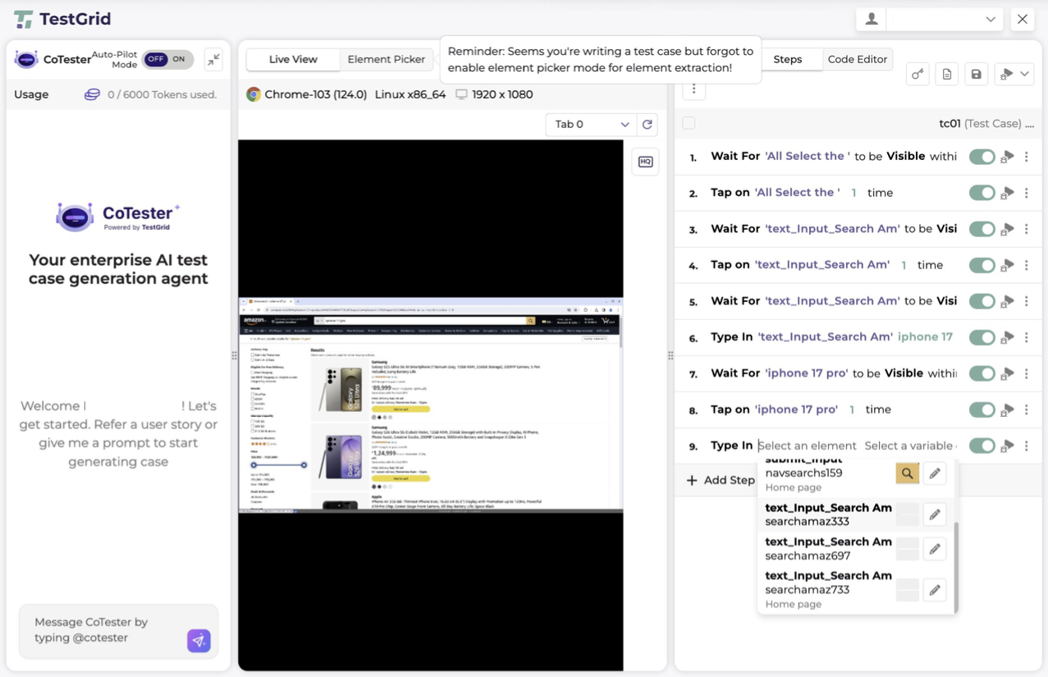This screenshot has height=677, width=1048.
Task: Click the tc01 (Test Case) title
Action: coord(986,124)
